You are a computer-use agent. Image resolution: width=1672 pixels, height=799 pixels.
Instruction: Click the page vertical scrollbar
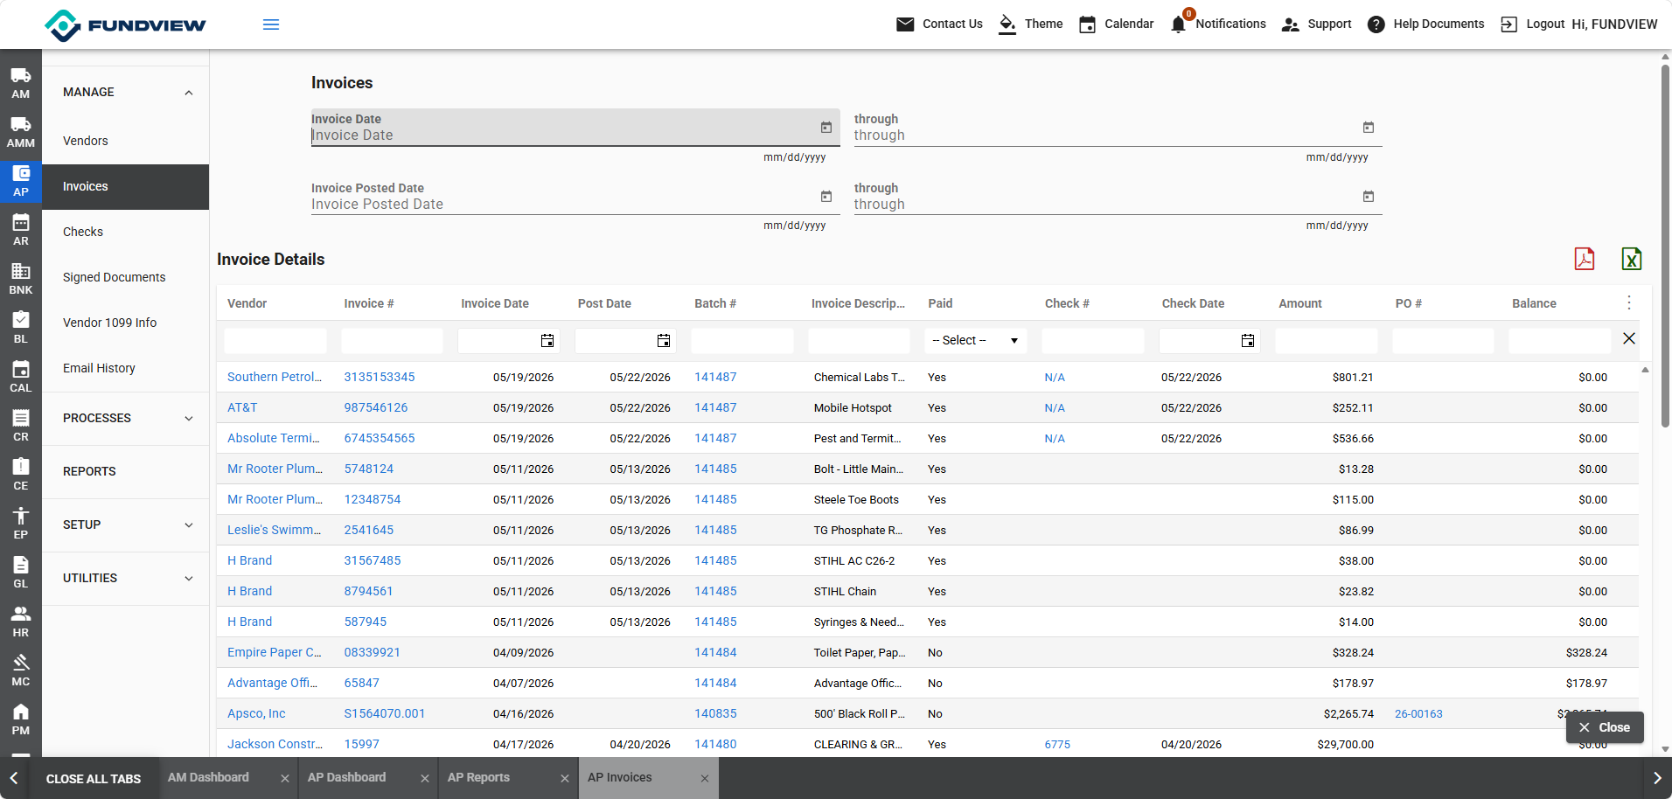click(x=1665, y=245)
